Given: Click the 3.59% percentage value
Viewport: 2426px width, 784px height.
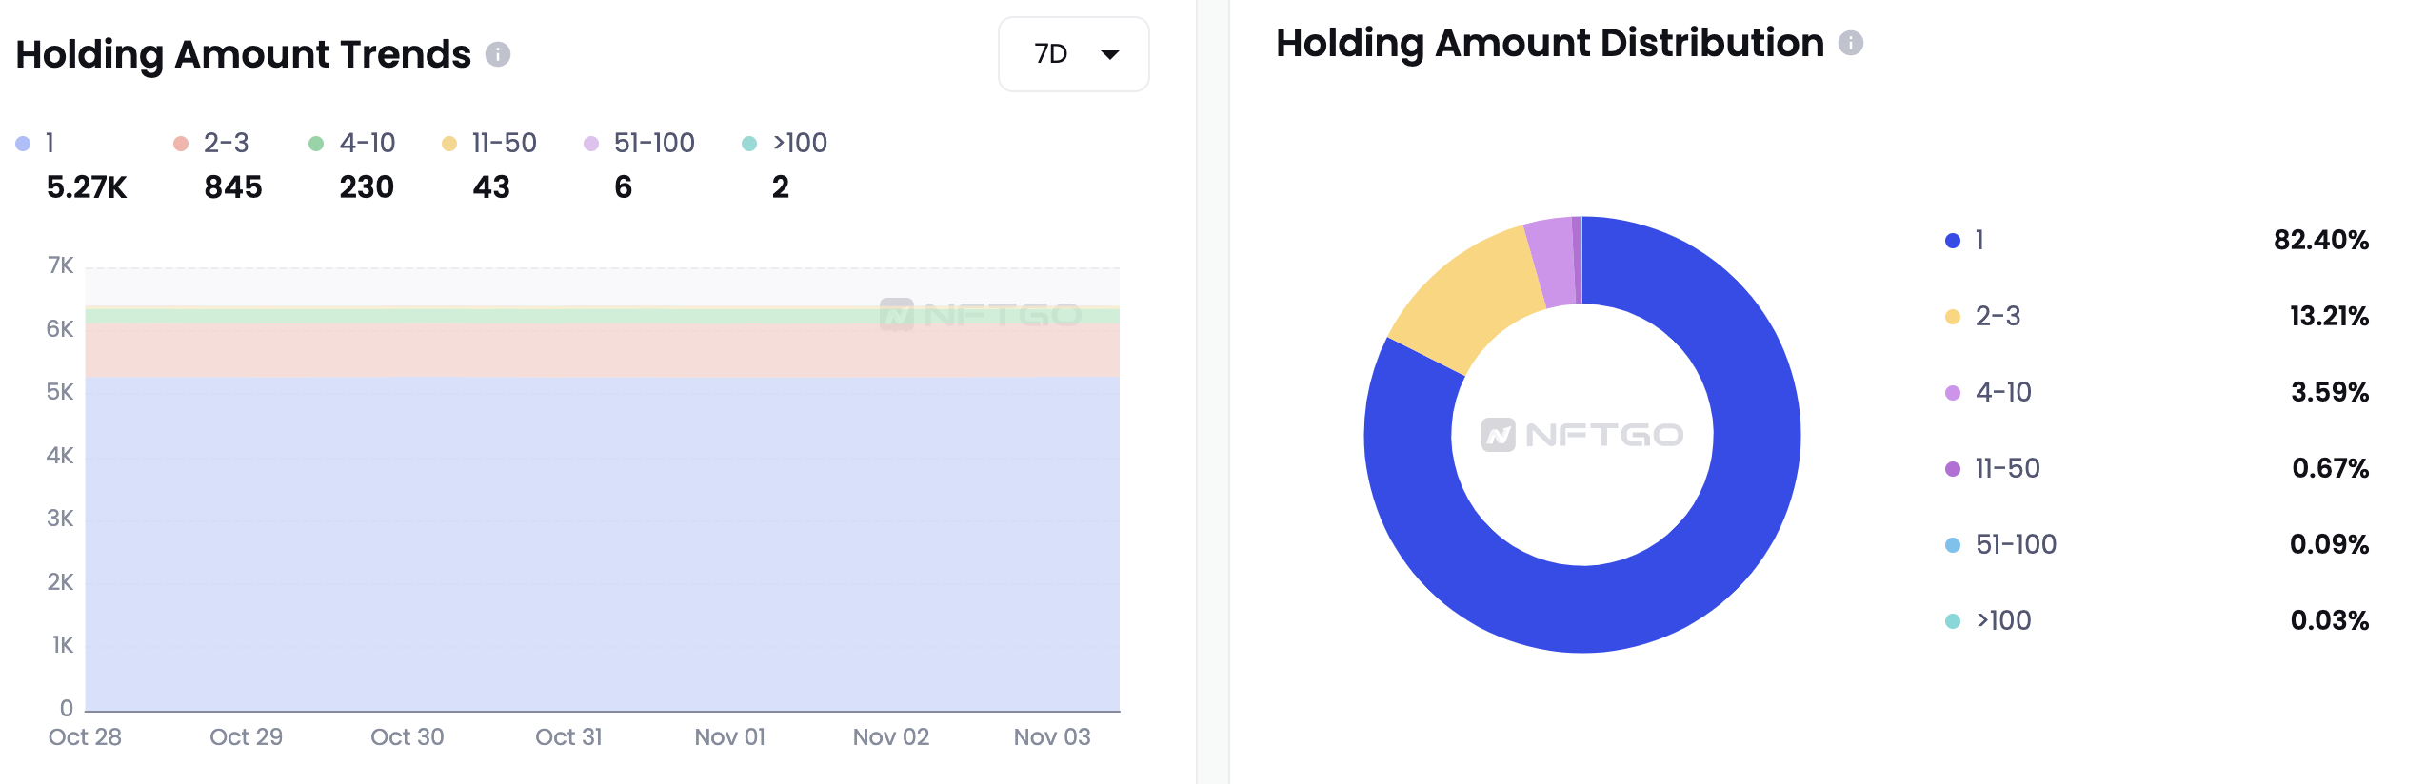Looking at the screenshot, I should [x=2330, y=392].
